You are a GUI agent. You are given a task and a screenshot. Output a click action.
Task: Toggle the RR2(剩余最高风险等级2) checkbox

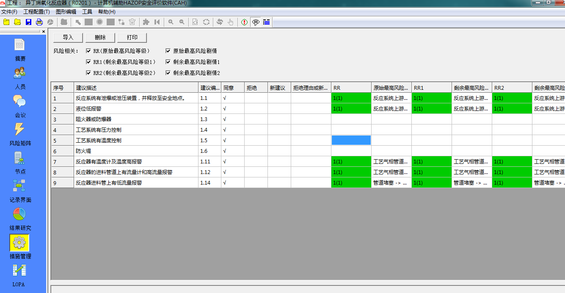[x=88, y=73]
